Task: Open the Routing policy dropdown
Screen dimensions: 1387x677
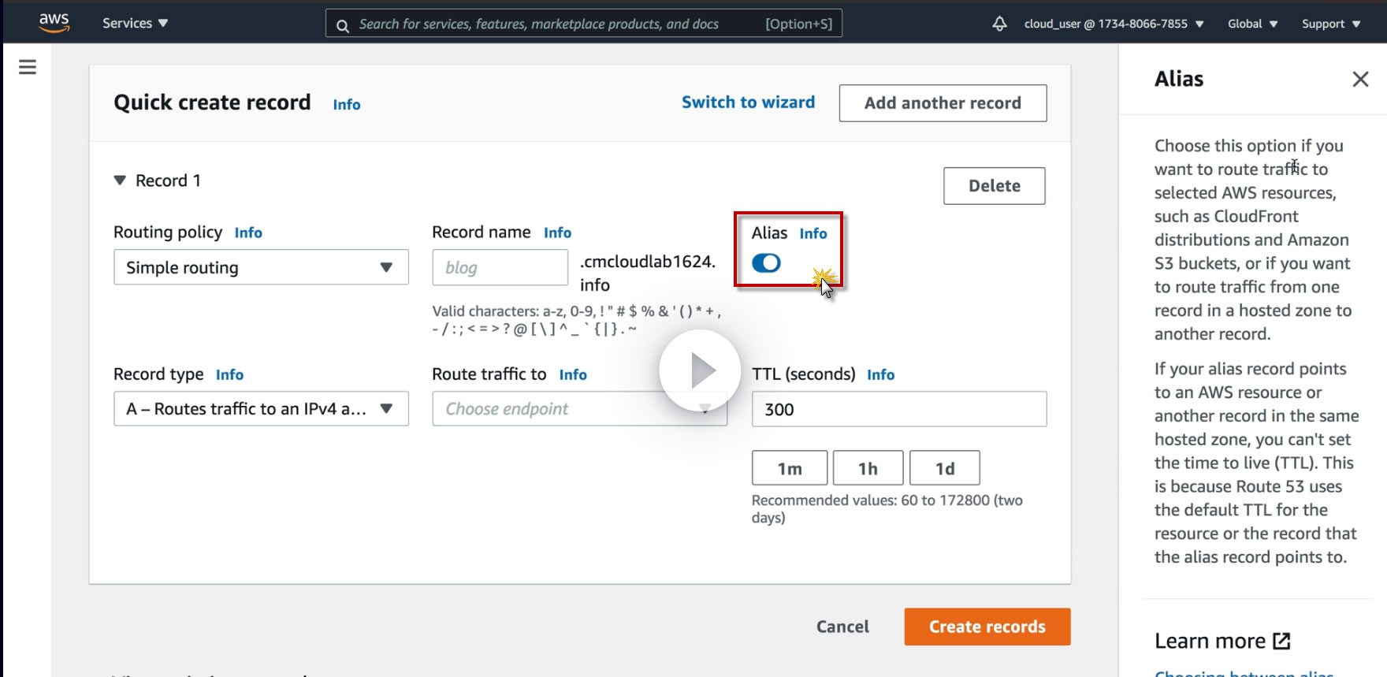Action: tap(261, 267)
